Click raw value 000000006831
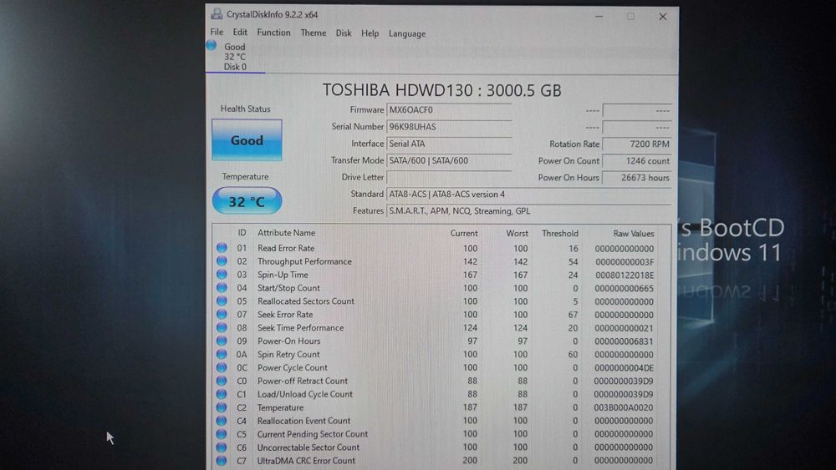Image resolution: width=836 pixels, height=470 pixels. coord(624,341)
